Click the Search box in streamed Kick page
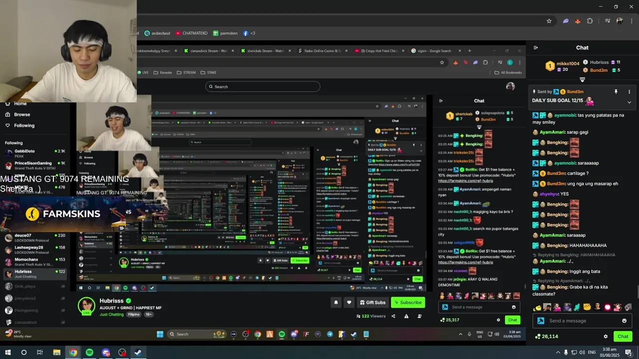The image size is (639, 359). click(x=263, y=87)
